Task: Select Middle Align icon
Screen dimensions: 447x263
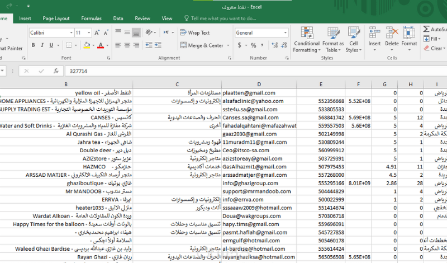Action: pyautogui.click(x=127, y=32)
